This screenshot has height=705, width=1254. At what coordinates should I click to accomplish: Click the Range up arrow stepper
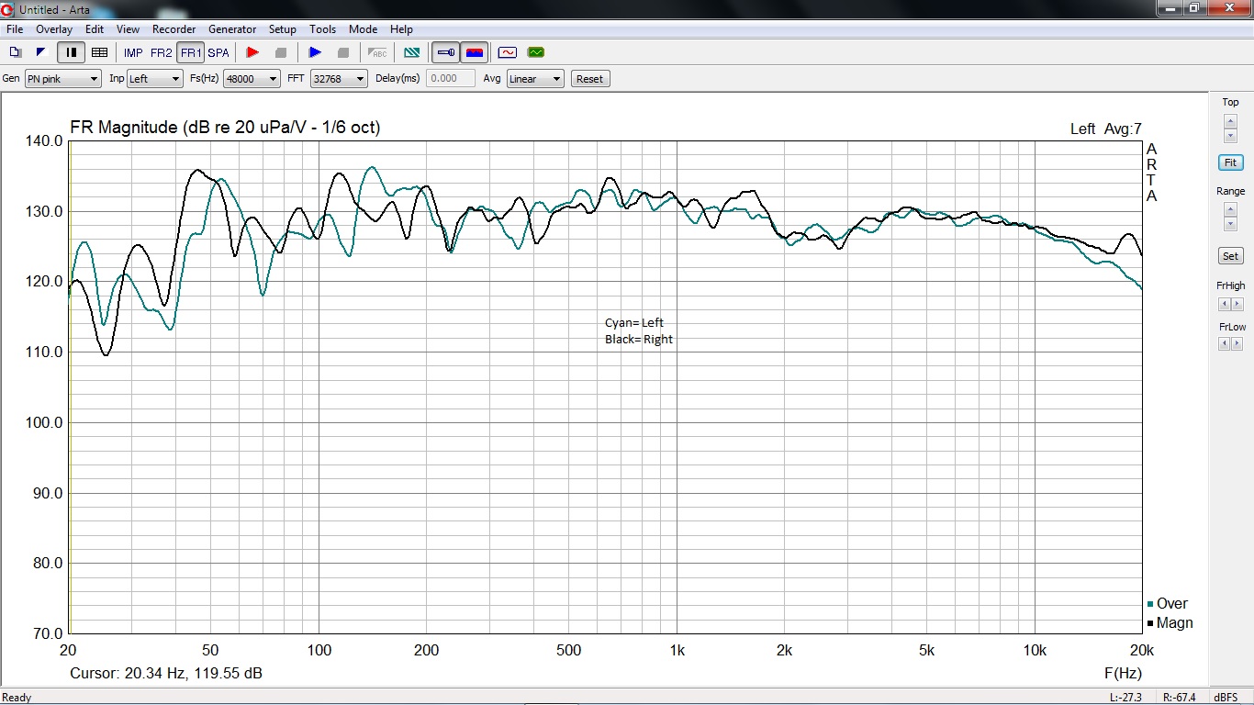coord(1230,208)
